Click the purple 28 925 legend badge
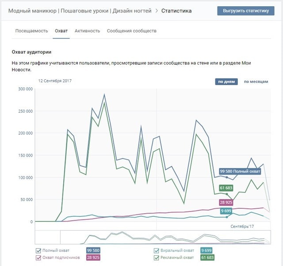The width and height of the screenshot is (283, 266). tap(92, 257)
